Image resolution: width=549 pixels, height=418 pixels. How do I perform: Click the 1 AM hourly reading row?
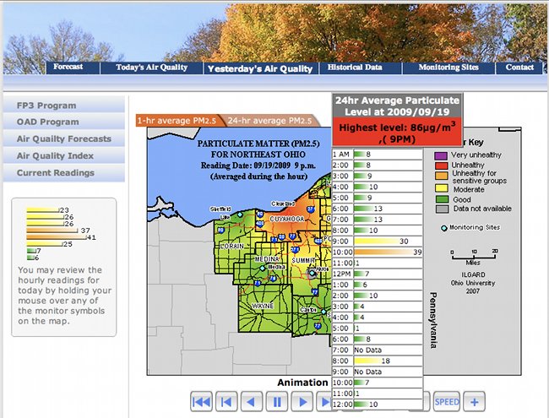point(378,154)
